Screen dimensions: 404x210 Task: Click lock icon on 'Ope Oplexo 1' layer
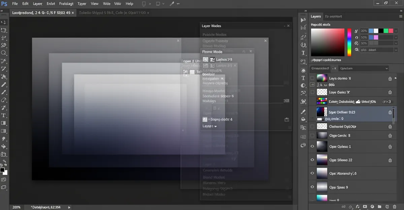tap(390, 147)
